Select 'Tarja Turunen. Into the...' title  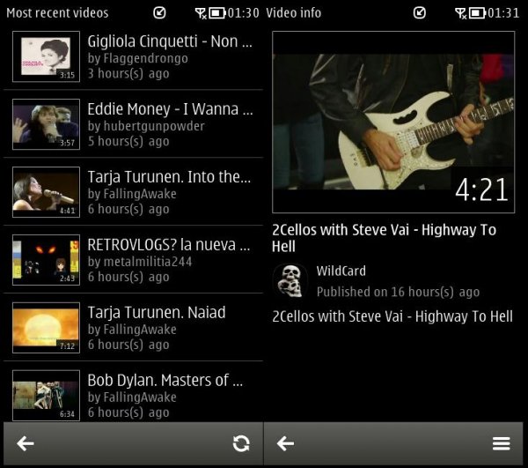169,177
